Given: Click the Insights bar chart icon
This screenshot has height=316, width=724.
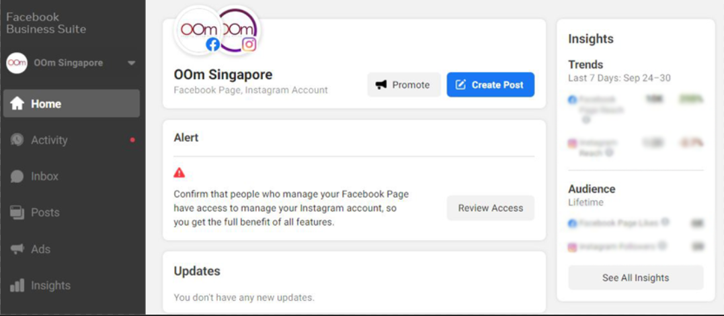Looking at the screenshot, I should coord(17,285).
